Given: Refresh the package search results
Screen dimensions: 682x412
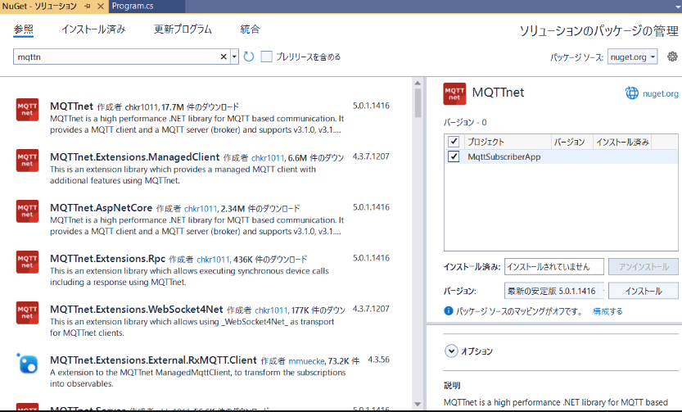Looking at the screenshot, I should click(248, 57).
